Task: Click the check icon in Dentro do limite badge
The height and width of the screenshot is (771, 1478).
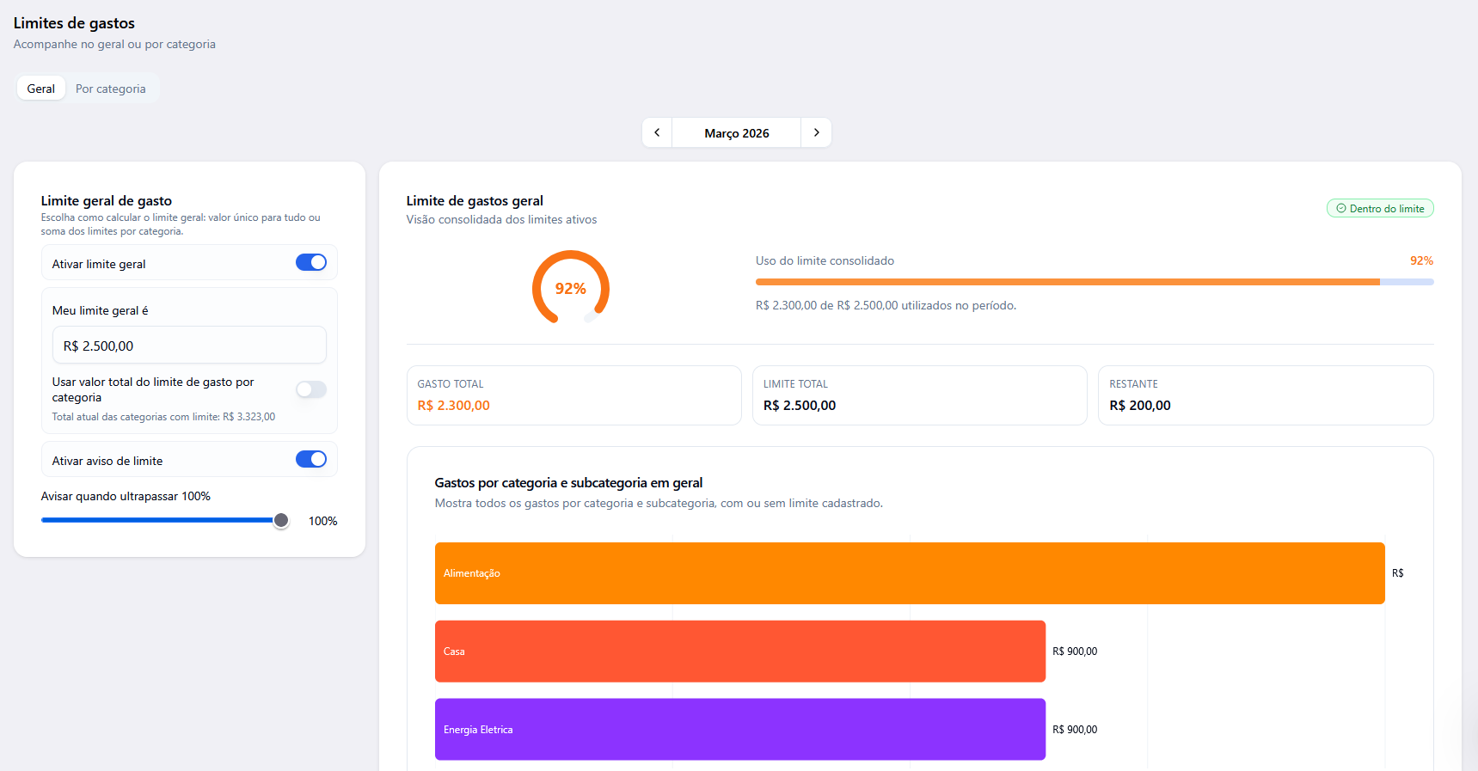Action: point(1341,208)
